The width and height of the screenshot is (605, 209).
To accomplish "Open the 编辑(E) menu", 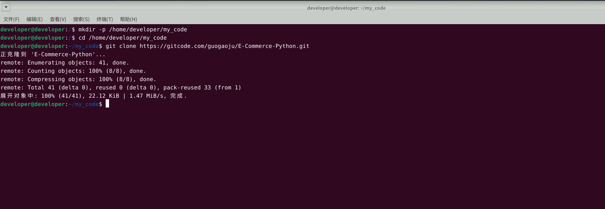I will tap(34, 19).
